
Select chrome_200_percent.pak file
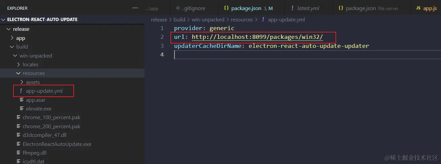pyautogui.click(x=51, y=127)
